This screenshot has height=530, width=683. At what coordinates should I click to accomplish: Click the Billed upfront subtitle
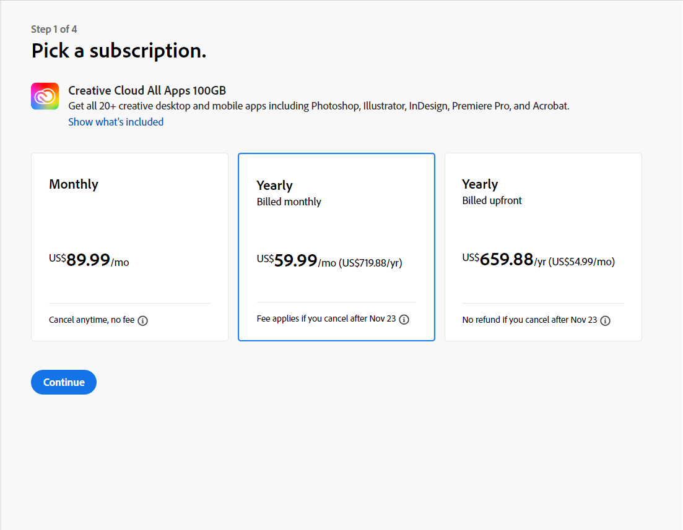tap(492, 200)
